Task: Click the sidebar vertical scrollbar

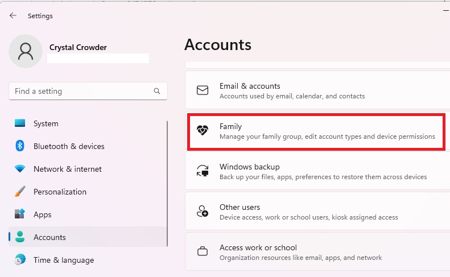Action: (x=167, y=184)
